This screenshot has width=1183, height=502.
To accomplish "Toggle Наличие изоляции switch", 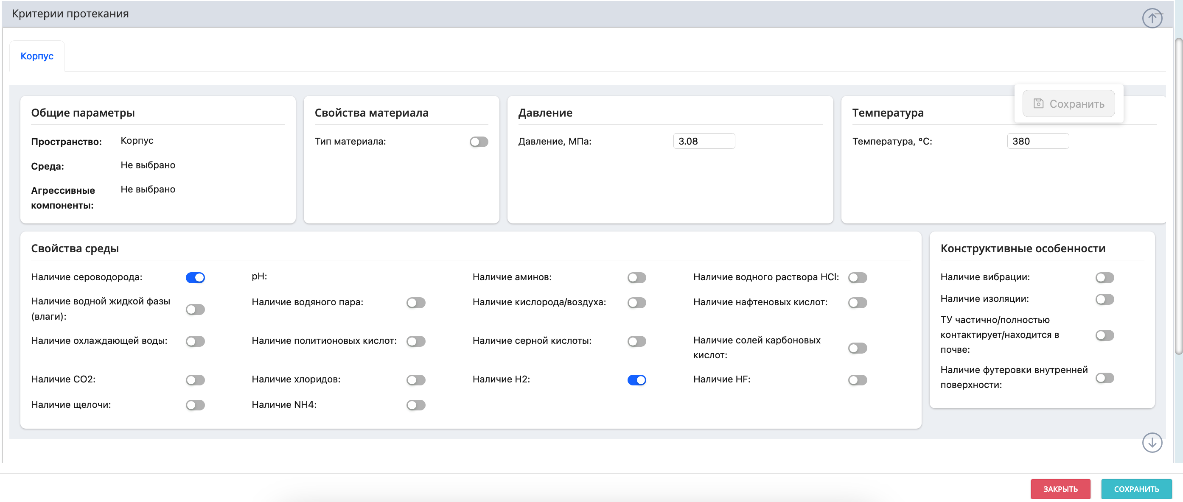I will (x=1105, y=300).
